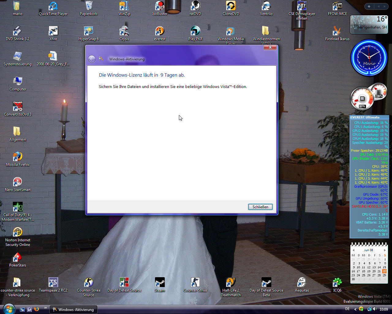Select the Counter-Strike shortcut icon
Viewport: 392px width, 314px height.
point(195,285)
